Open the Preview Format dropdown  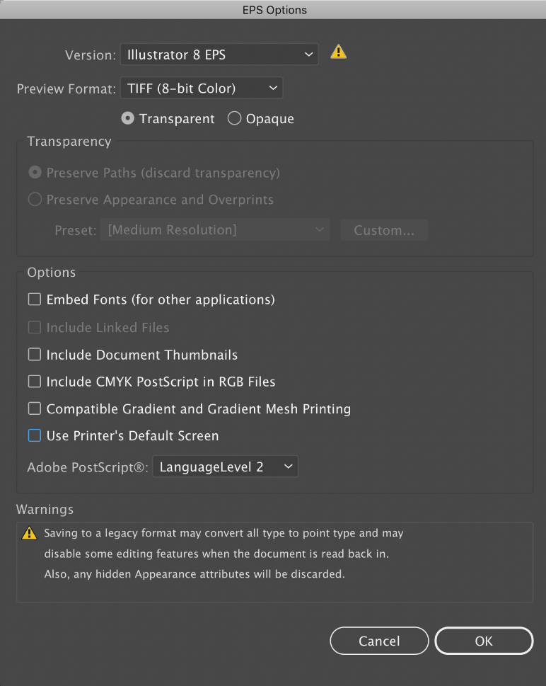pos(202,88)
